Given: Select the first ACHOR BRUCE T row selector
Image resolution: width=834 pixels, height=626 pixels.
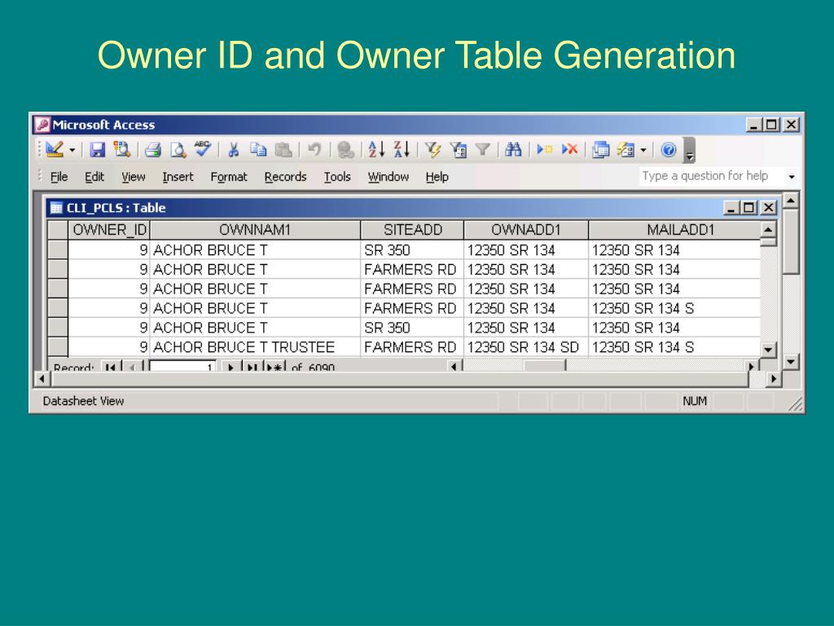Looking at the screenshot, I should click(58, 249).
